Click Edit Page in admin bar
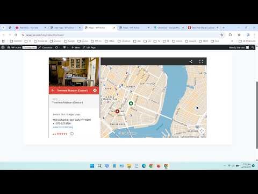The image size is (258, 194). [x=89, y=47]
